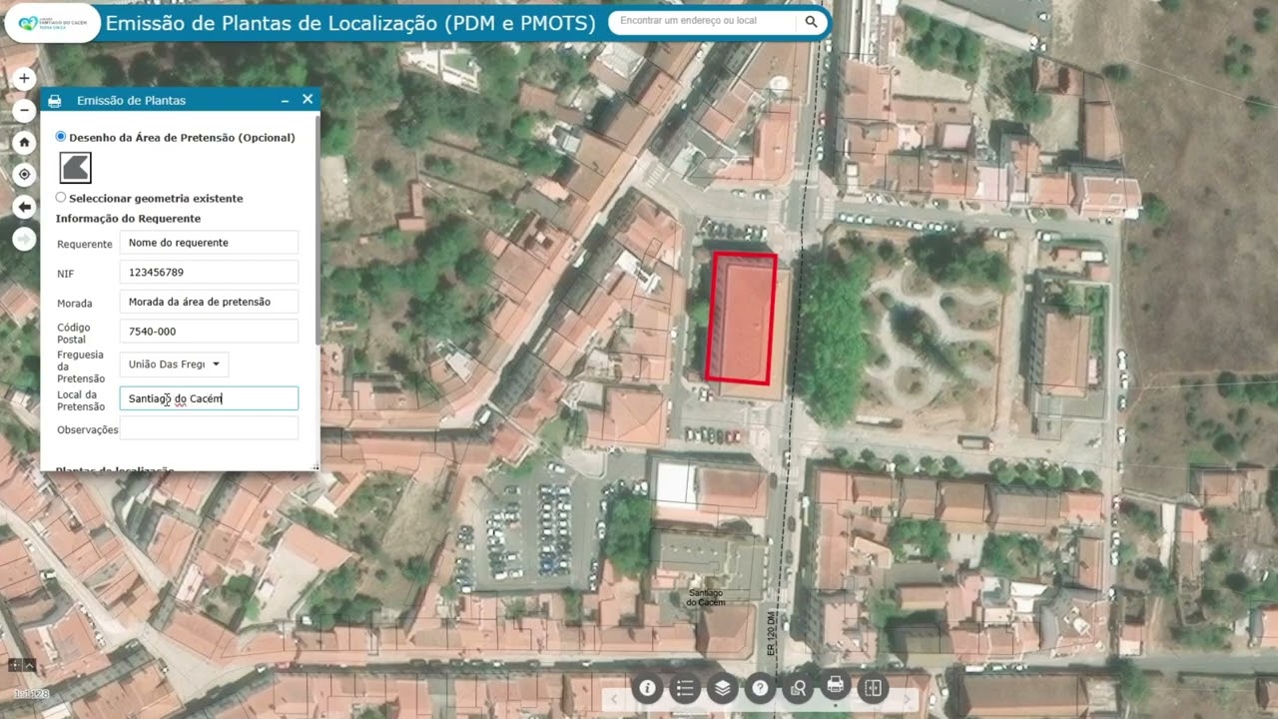Image resolution: width=1278 pixels, height=719 pixels.
Task: Find my location on the map
Action: 24,175
